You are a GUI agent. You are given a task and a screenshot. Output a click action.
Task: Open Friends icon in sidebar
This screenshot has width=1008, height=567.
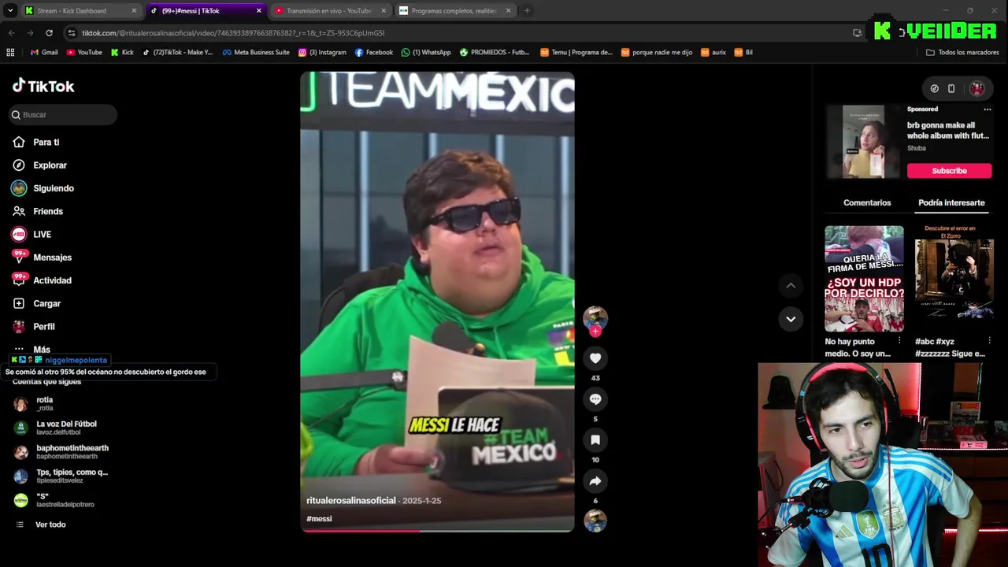coord(19,211)
